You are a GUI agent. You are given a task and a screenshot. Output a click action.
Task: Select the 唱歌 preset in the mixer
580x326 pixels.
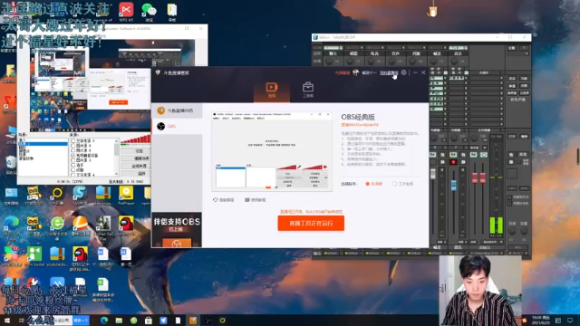[x=353, y=53]
